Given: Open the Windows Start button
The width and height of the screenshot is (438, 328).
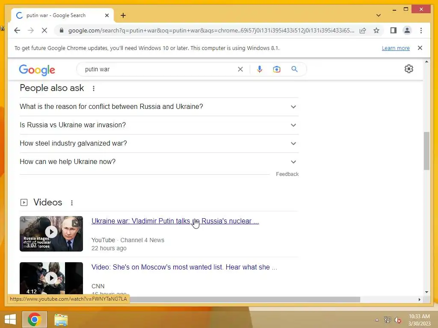Looking at the screenshot, I should coord(10,319).
